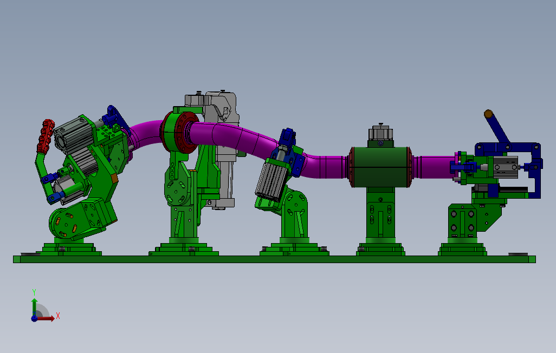The width and height of the screenshot is (556, 353).
Task: Select the red knurled handle on the left fixture
Action: pos(46,137)
